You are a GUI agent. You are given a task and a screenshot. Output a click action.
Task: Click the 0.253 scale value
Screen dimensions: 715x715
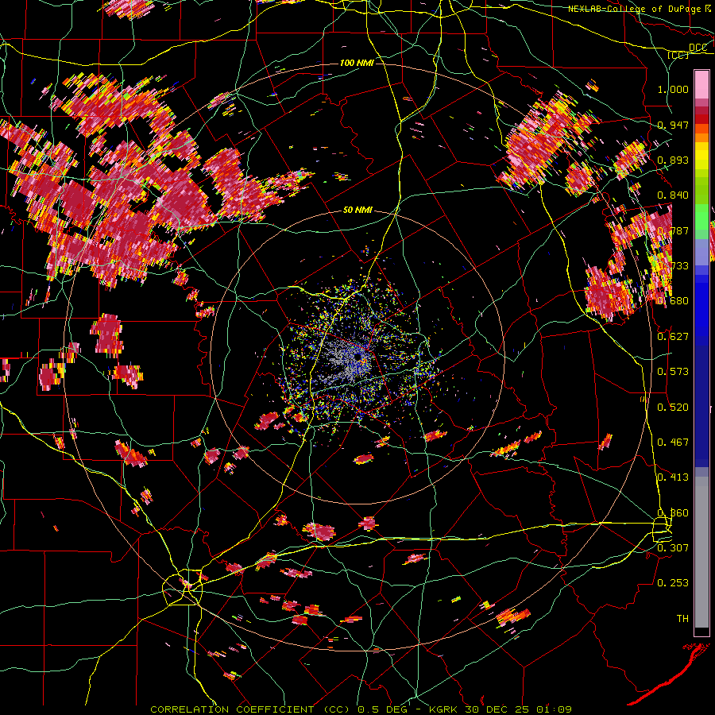point(673,583)
